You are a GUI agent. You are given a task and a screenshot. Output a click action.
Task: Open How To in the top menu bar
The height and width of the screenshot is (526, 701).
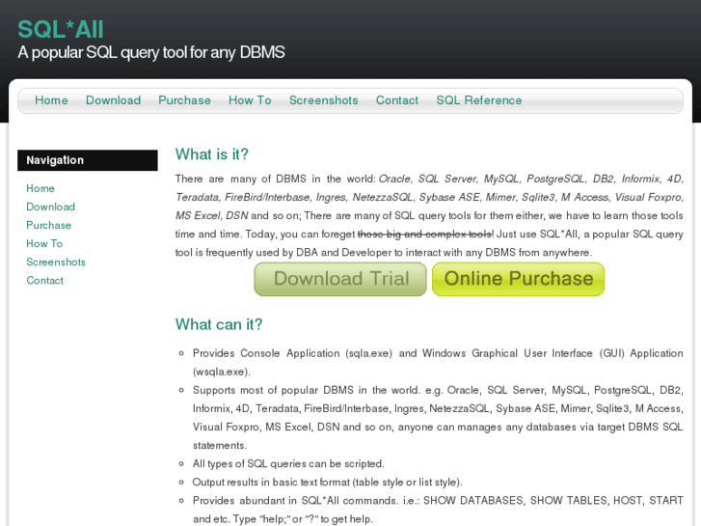coord(250,100)
